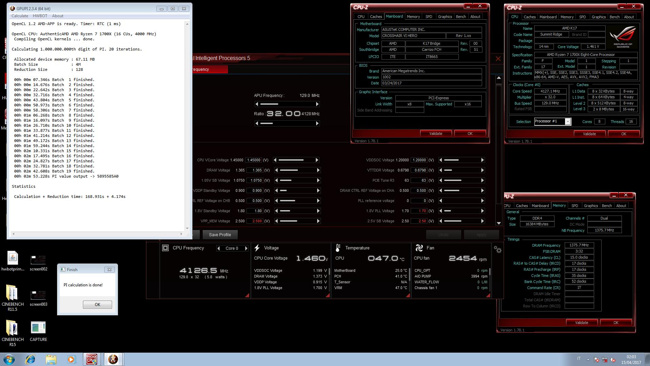Viewport: 650px width, 366px height.
Task: Increase VTTDDR Voltage right arrow
Action: 482,170
